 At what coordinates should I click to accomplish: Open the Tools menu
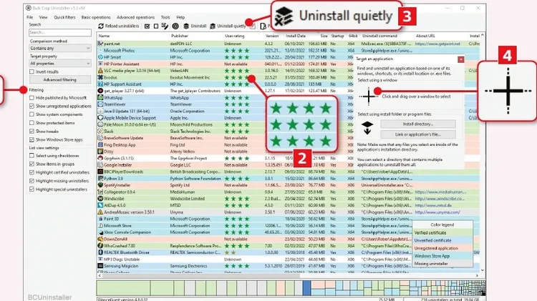[165, 17]
